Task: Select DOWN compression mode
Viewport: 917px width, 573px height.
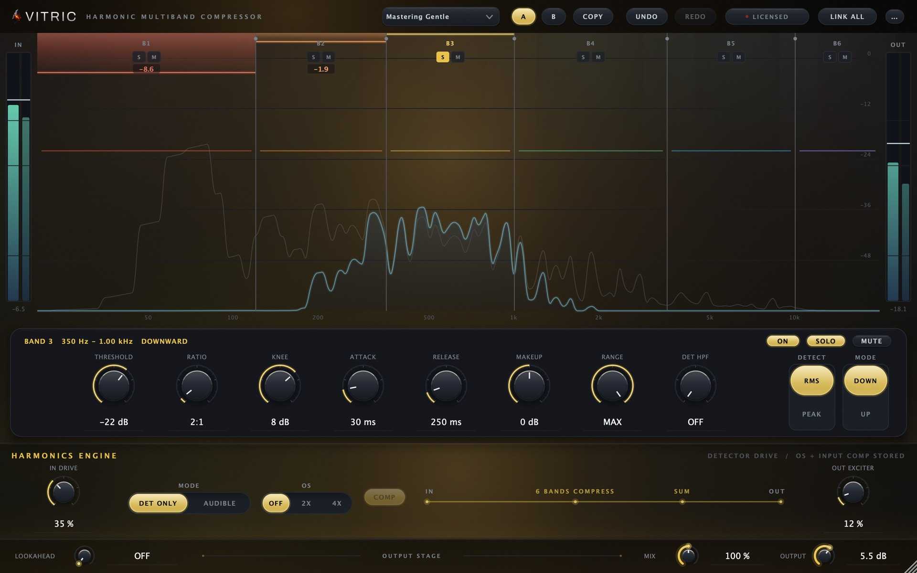Action: [x=865, y=381]
